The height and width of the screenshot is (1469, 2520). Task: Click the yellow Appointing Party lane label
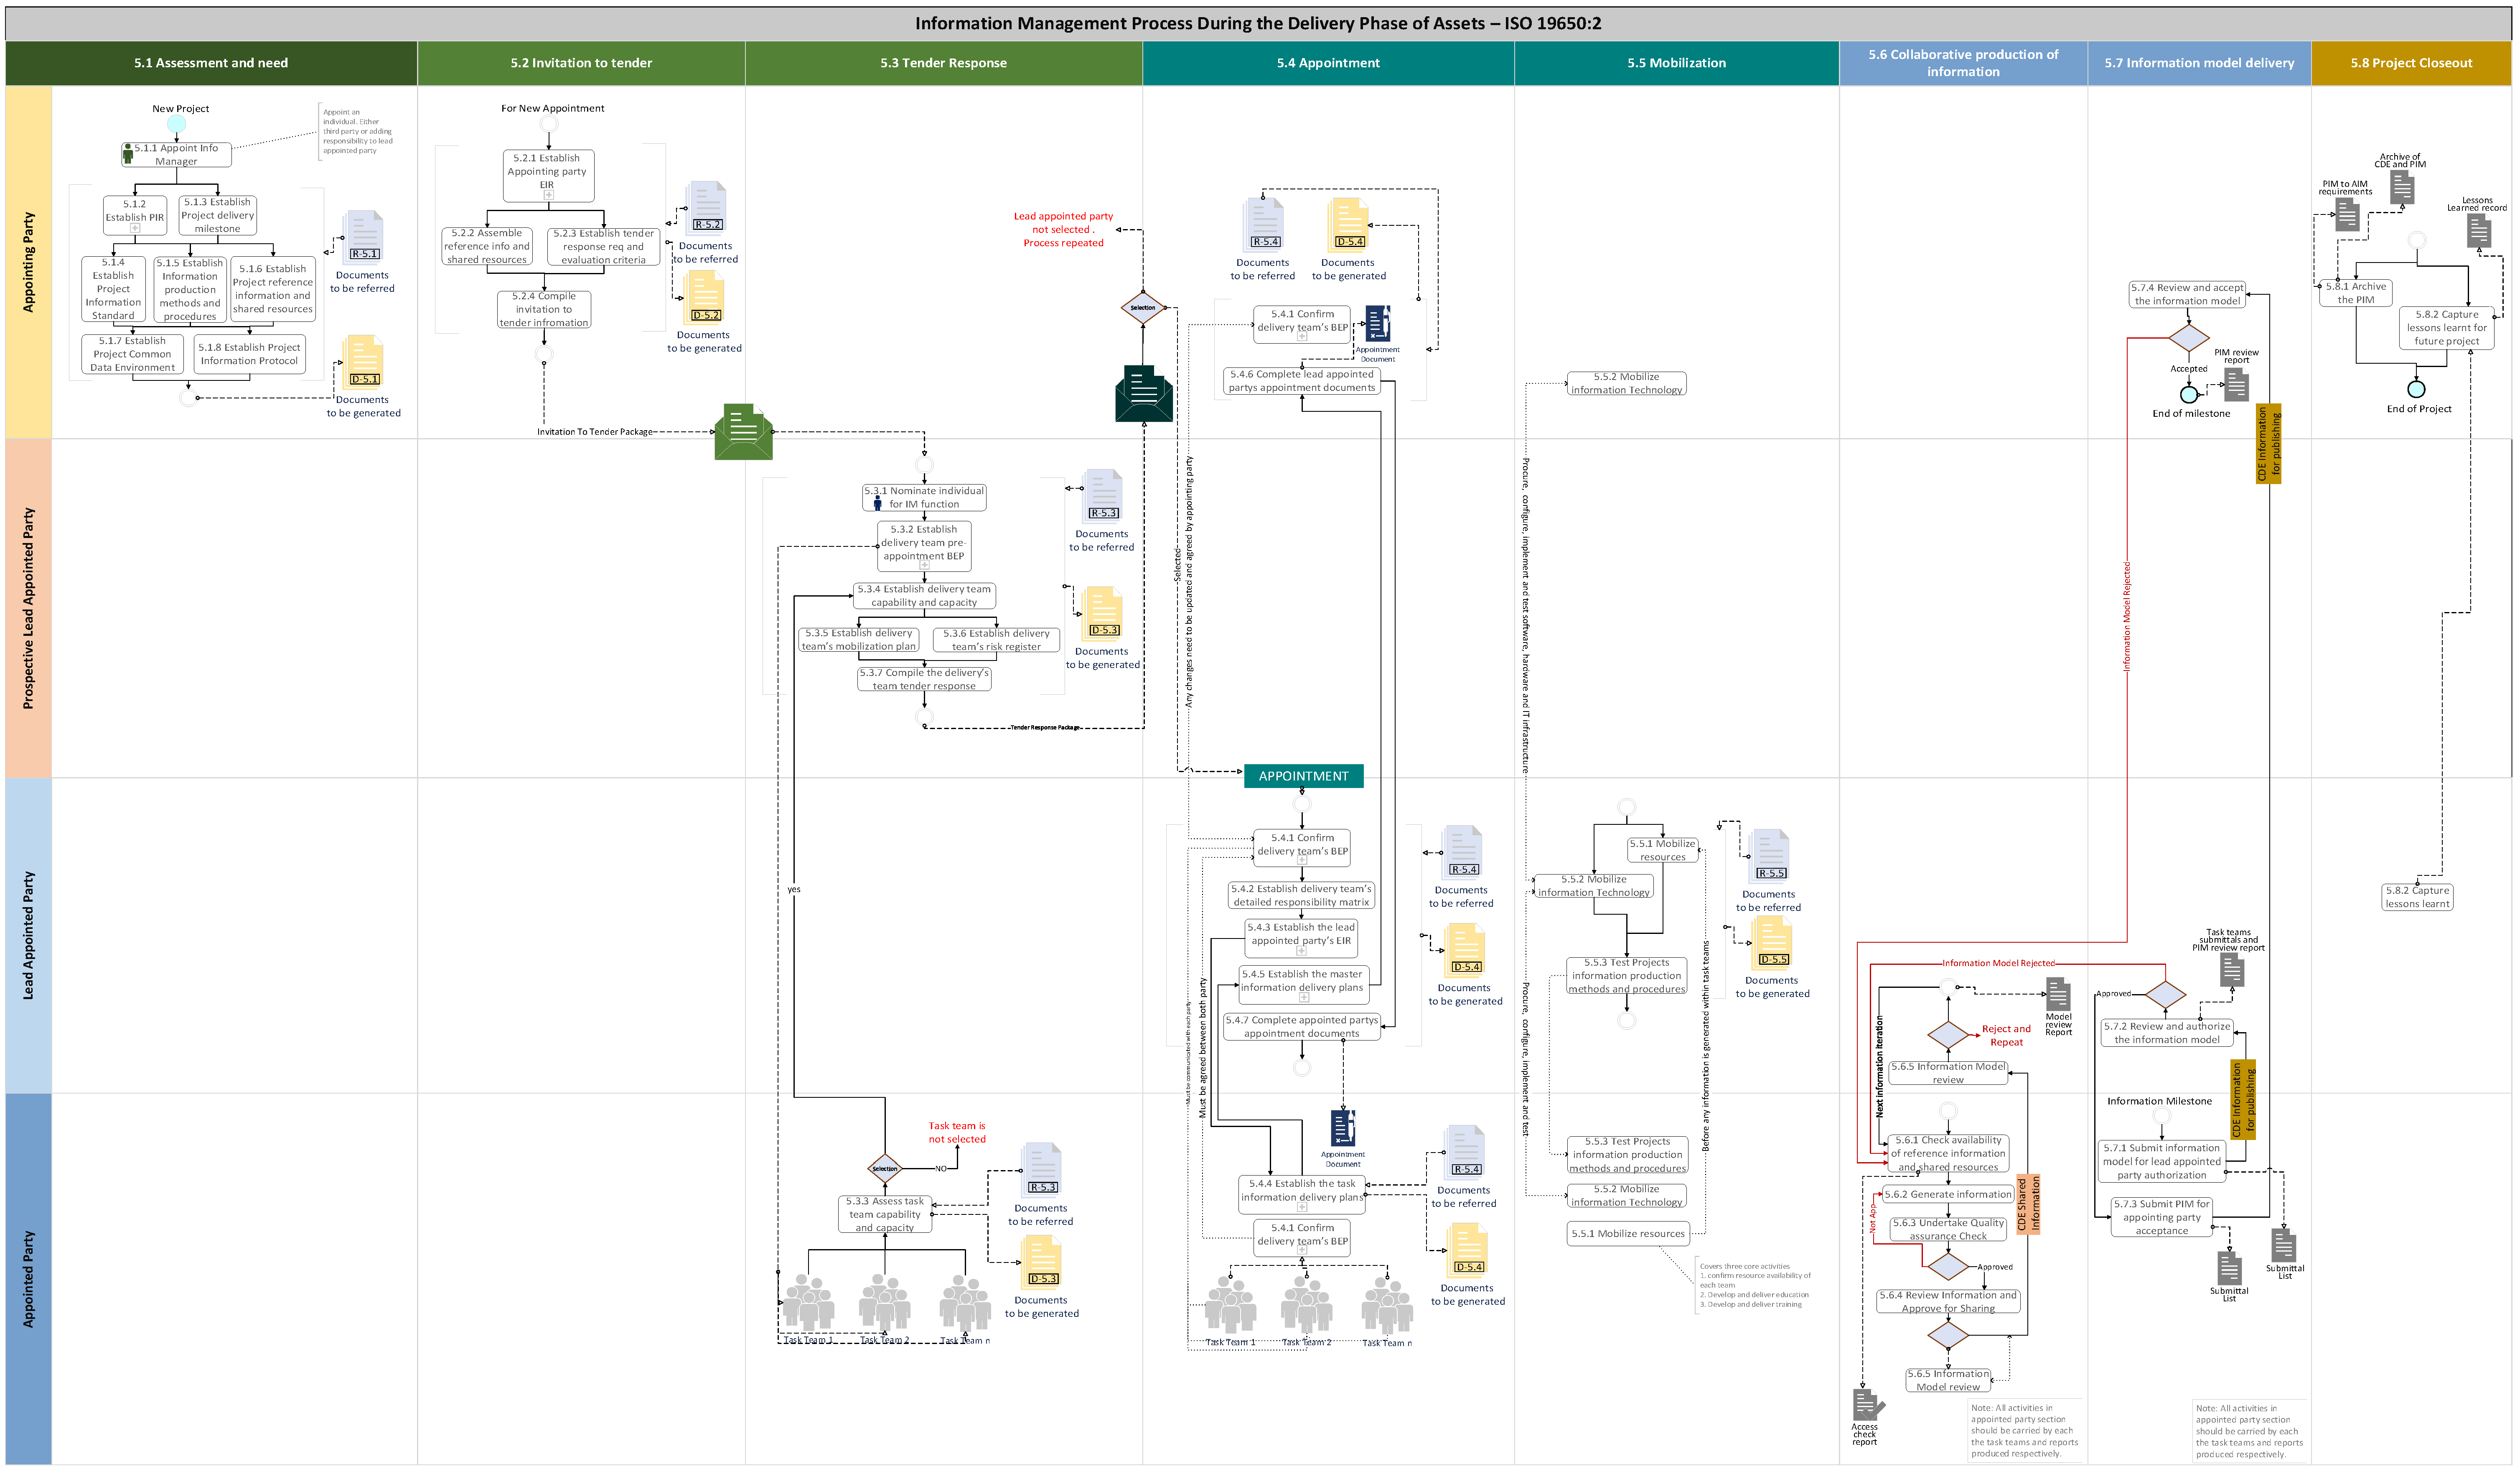pyautogui.click(x=28, y=262)
